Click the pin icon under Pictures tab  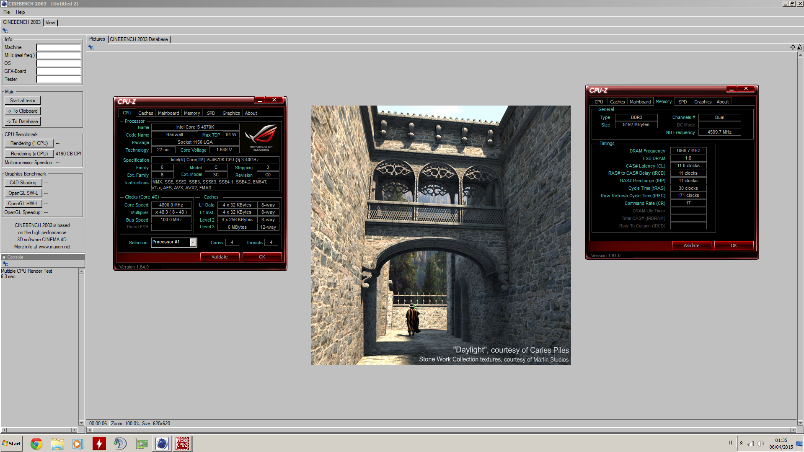point(91,47)
